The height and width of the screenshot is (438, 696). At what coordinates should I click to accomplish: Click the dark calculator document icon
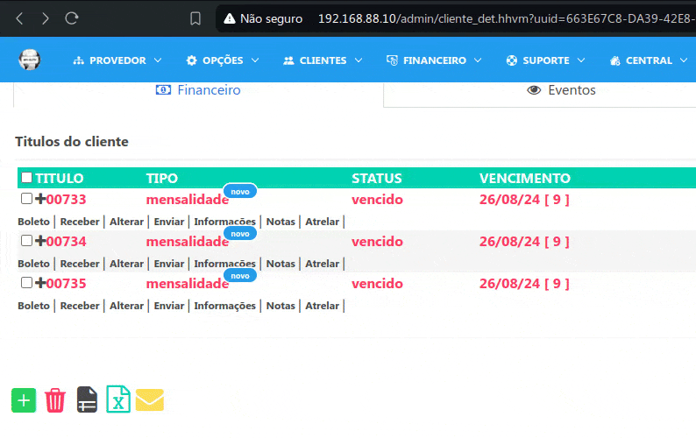(87, 399)
